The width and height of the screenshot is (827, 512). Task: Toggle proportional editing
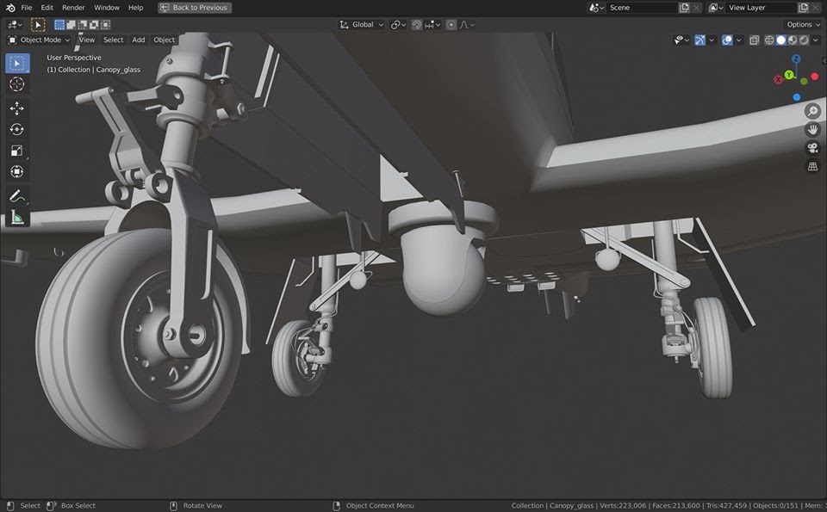tap(451, 24)
